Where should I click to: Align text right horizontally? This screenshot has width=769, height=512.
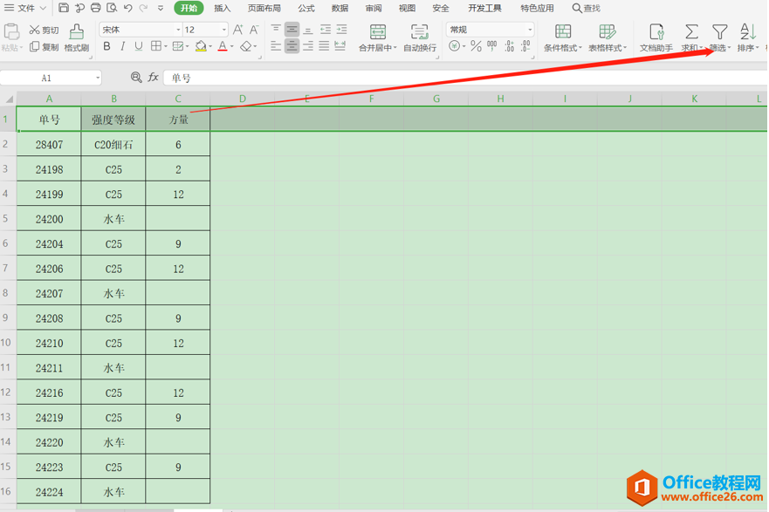click(x=308, y=46)
